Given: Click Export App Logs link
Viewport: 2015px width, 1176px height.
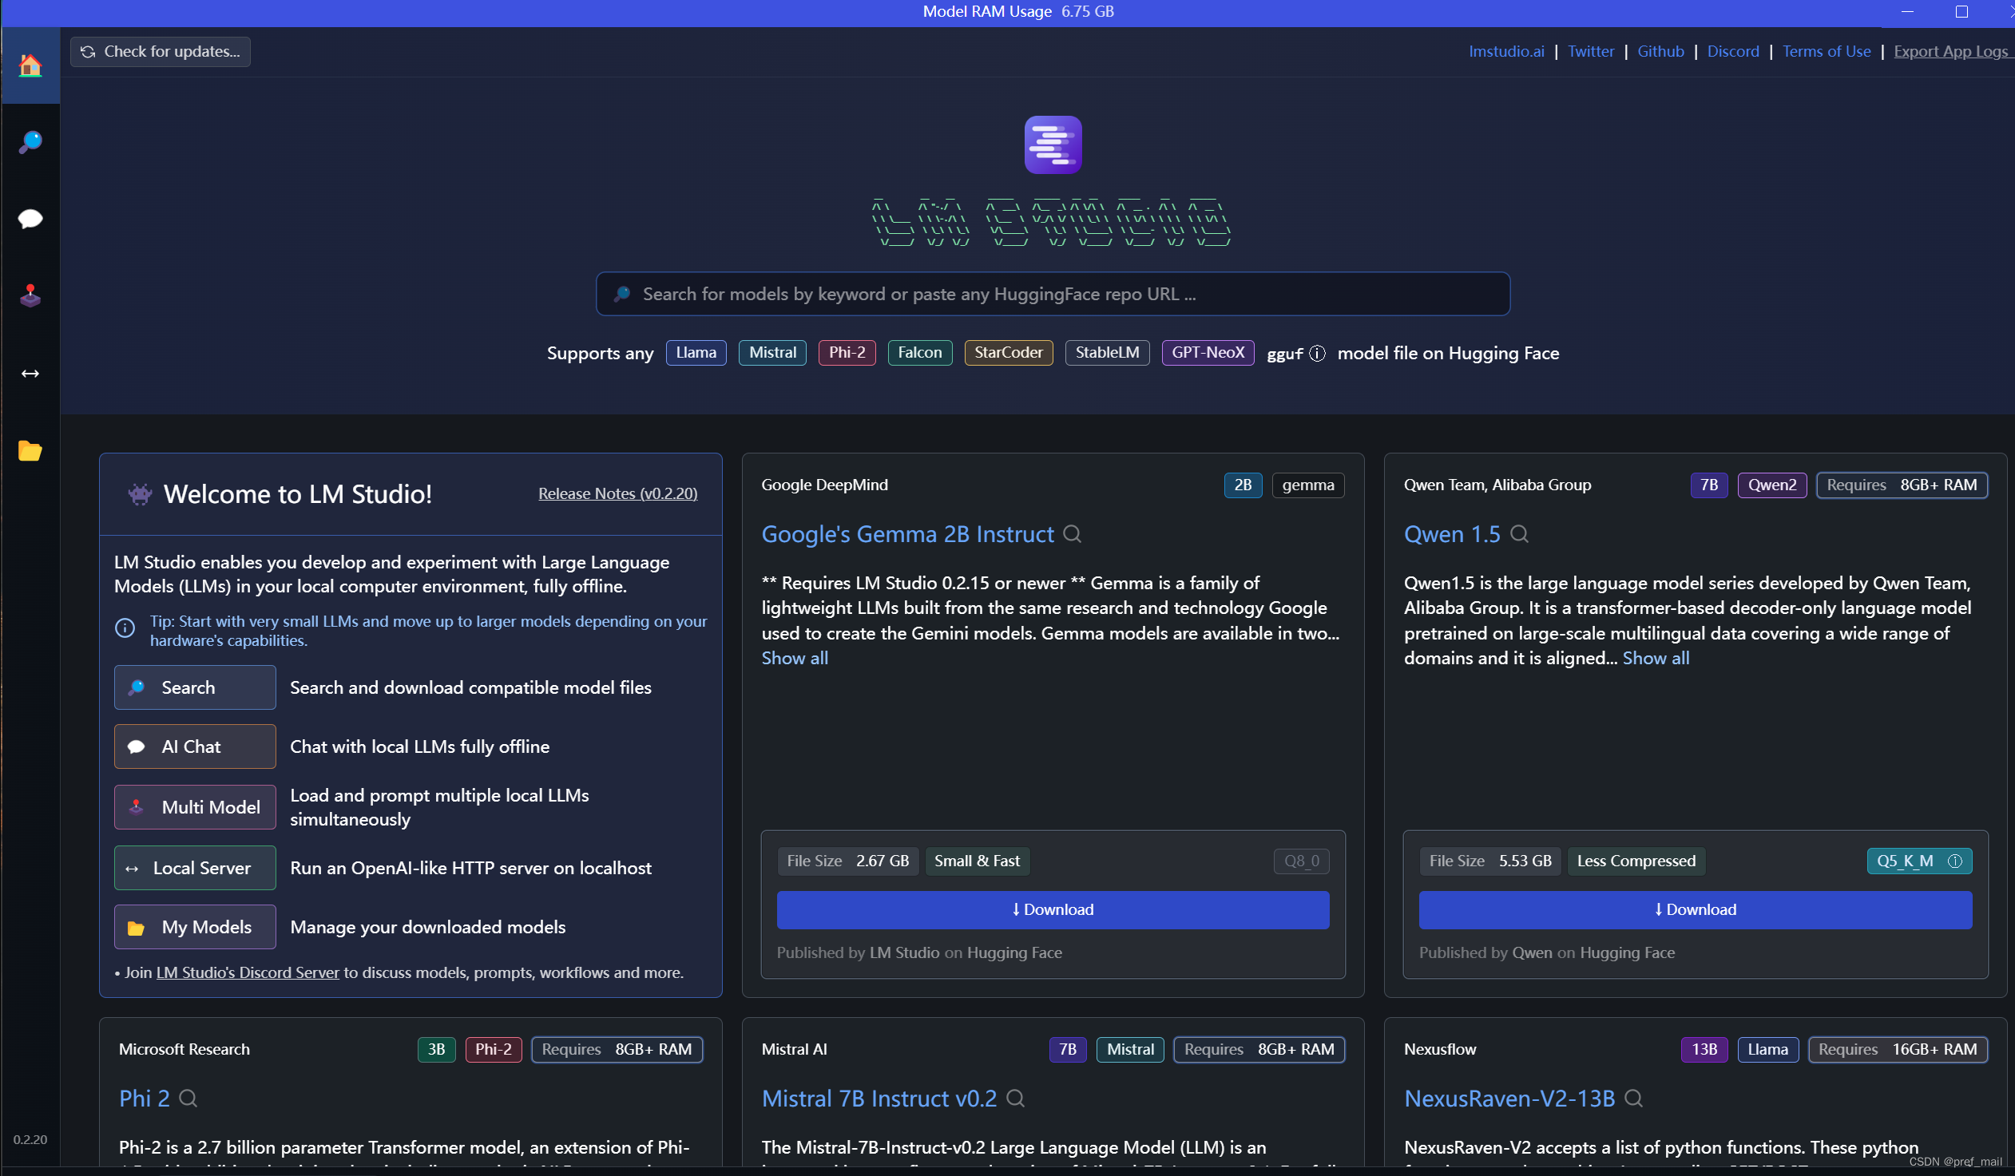Looking at the screenshot, I should click(1951, 51).
